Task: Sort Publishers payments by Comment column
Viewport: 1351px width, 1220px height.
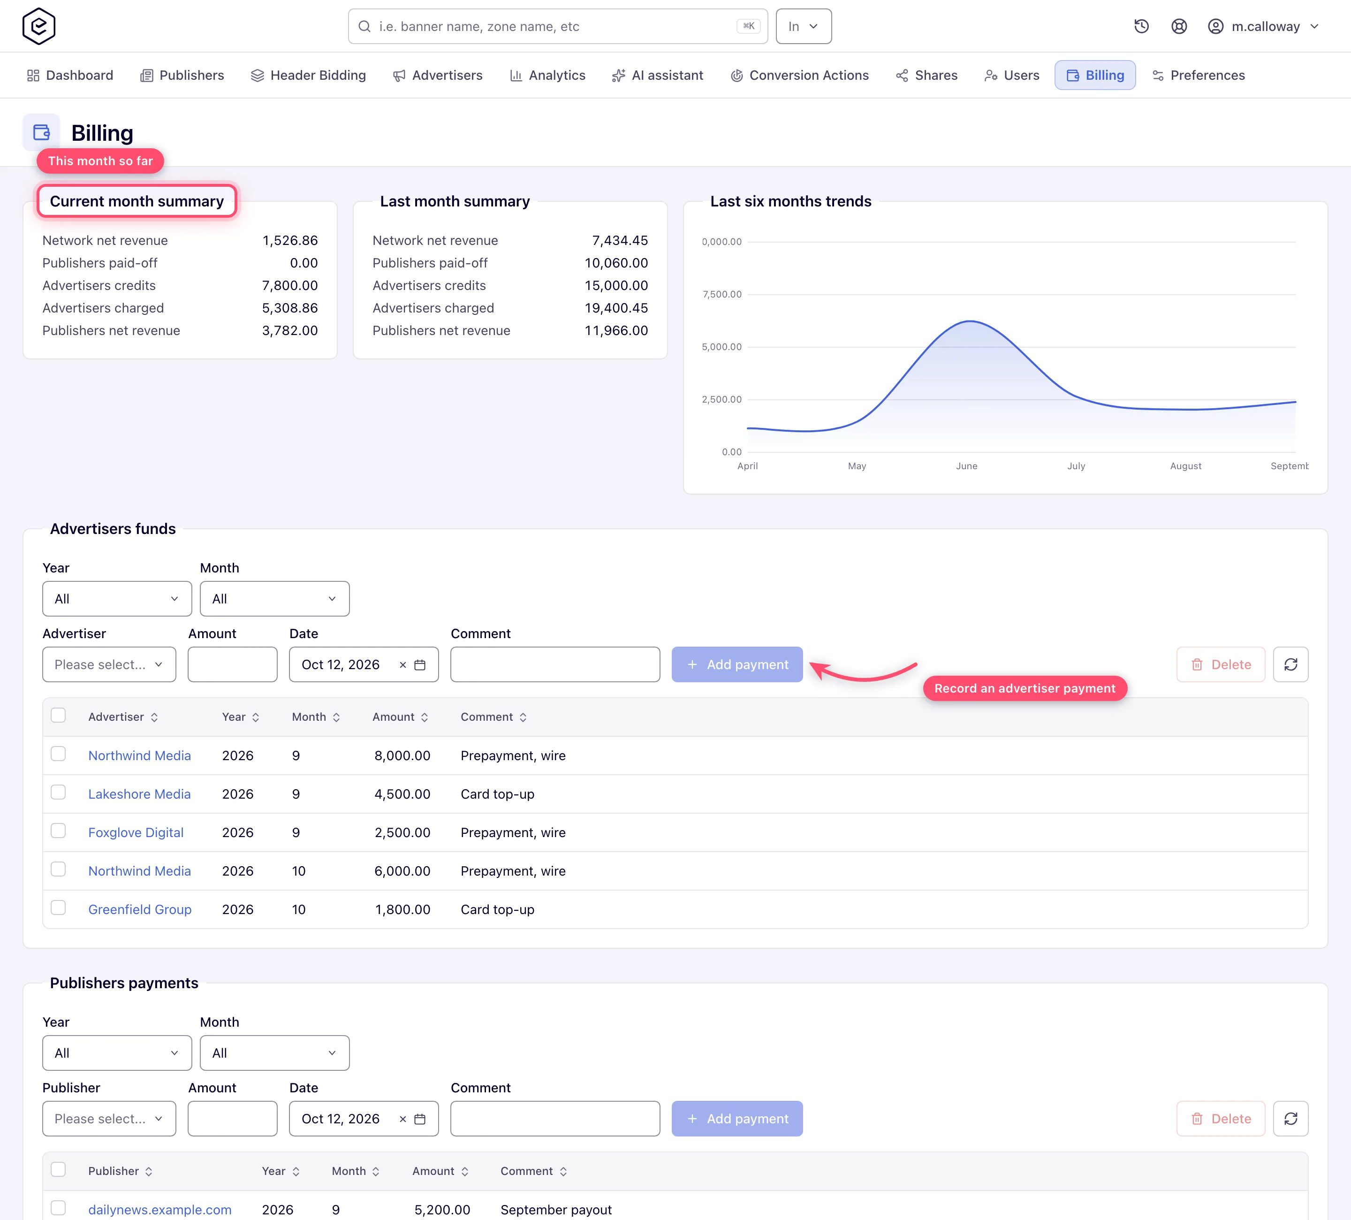Action: [x=534, y=1170]
